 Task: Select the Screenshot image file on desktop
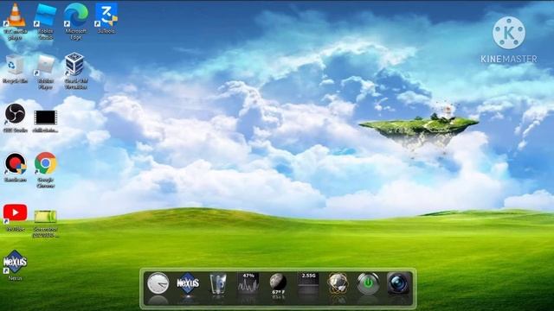(x=46, y=223)
